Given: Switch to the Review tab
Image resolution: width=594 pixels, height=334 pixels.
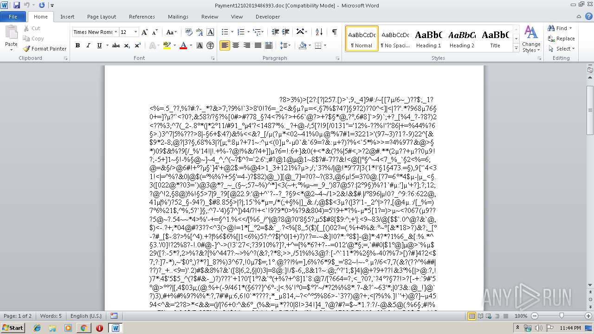Looking at the screenshot, I should tap(210, 17).
